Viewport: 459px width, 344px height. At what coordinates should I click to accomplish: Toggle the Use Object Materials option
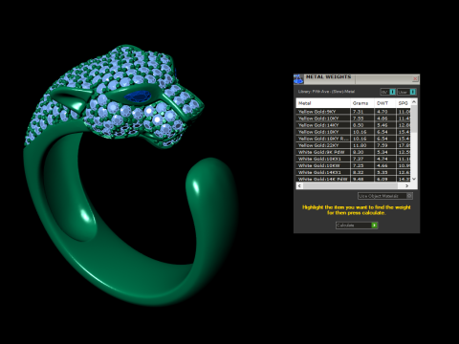pos(385,196)
